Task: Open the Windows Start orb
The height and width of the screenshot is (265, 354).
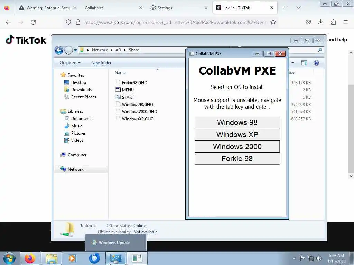Action: tap(9, 258)
